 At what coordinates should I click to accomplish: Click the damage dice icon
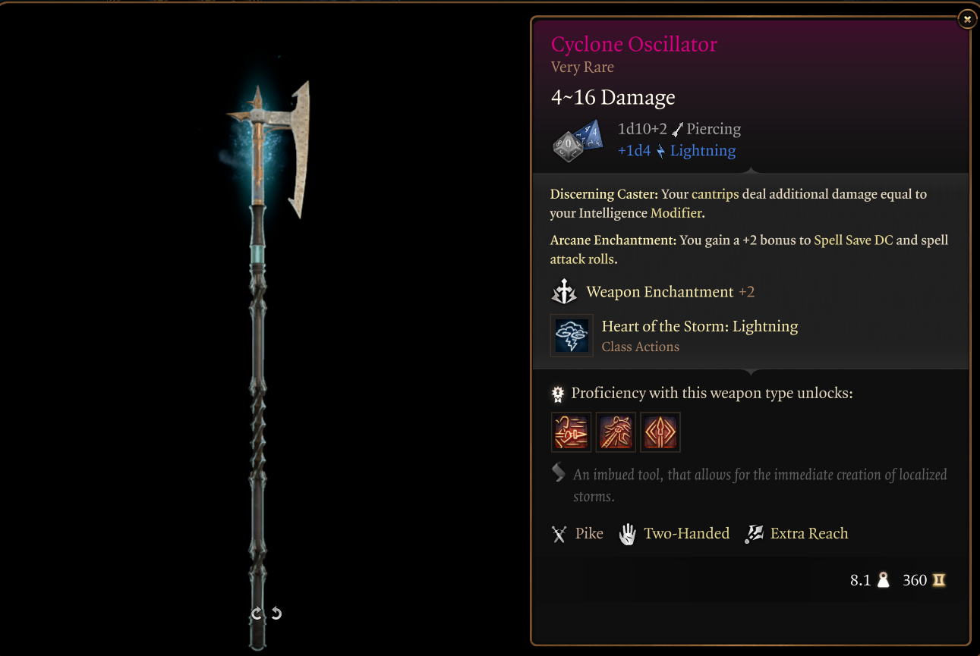pyautogui.click(x=578, y=140)
